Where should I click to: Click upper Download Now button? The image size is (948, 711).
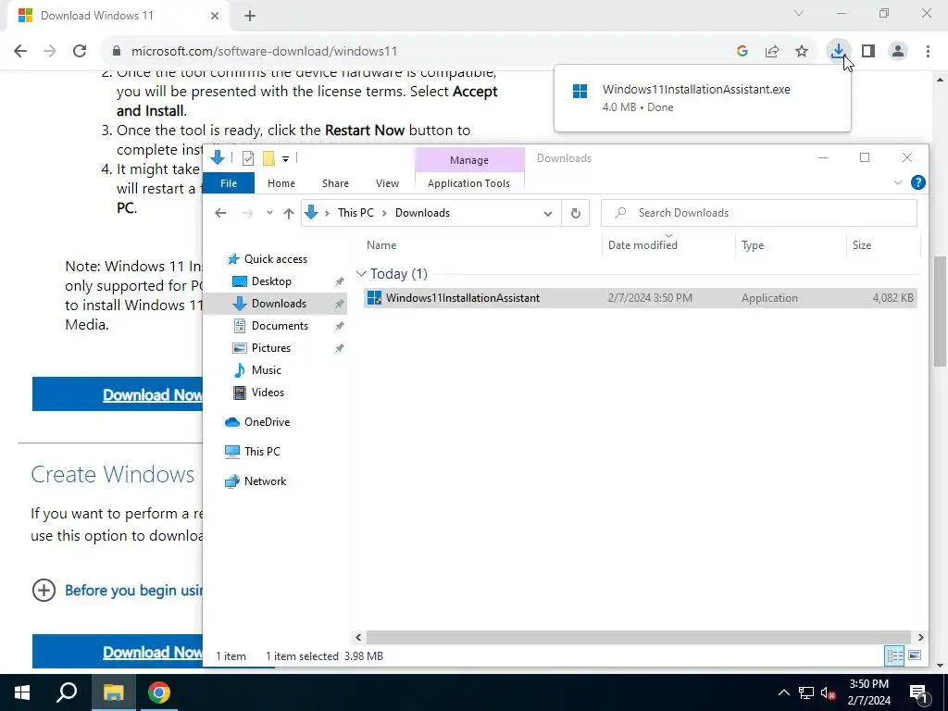118,394
